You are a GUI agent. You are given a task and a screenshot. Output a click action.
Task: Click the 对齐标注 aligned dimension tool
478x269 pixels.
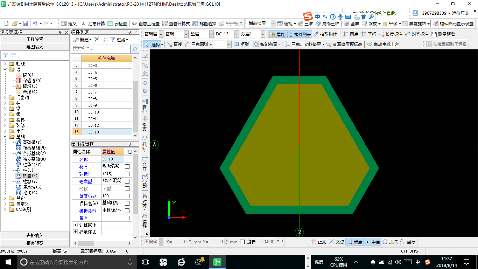pyautogui.click(x=416, y=34)
